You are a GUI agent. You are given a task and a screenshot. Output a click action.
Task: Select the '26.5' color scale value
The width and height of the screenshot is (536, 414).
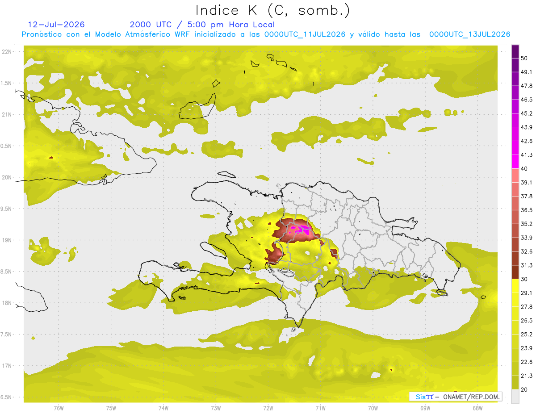coord(527,321)
